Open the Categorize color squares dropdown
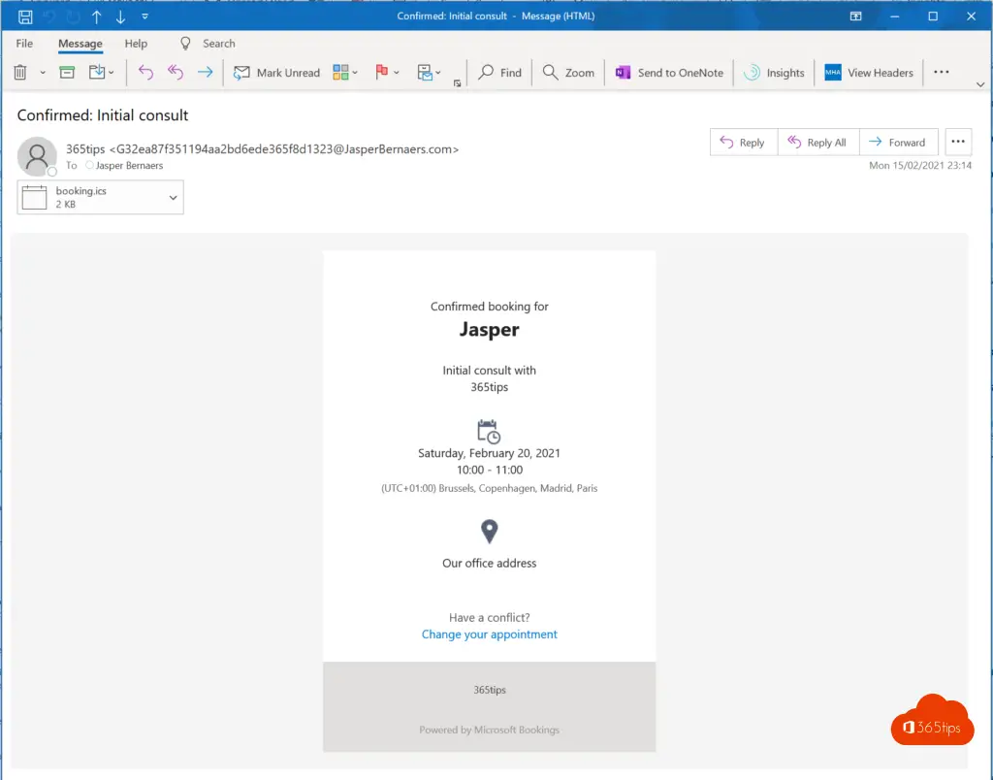Viewport: 993px width, 780px height. pyautogui.click(x=345, y=72)
